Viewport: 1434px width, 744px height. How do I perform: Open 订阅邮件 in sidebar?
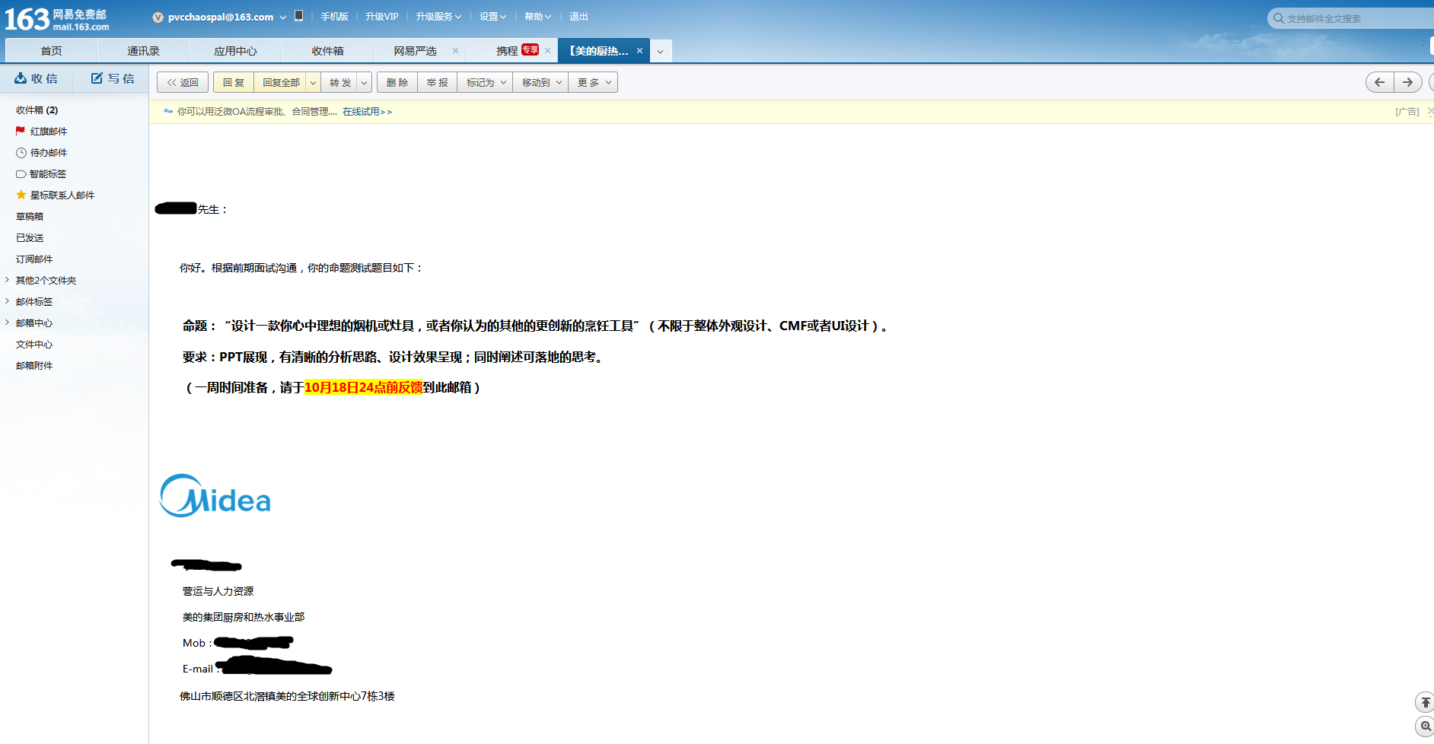pos(34,259)
